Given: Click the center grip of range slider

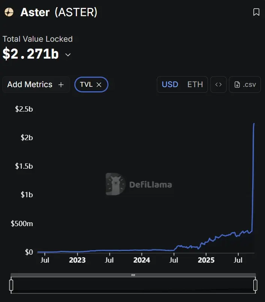Looking at the screenshot, I should [133, 275].
